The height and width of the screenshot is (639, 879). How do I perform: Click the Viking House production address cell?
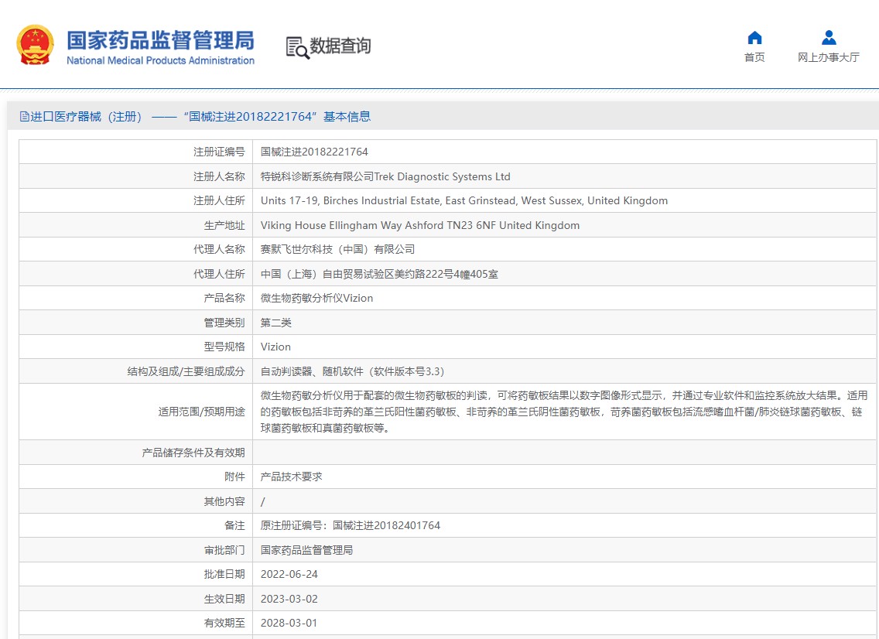(419, 226)
